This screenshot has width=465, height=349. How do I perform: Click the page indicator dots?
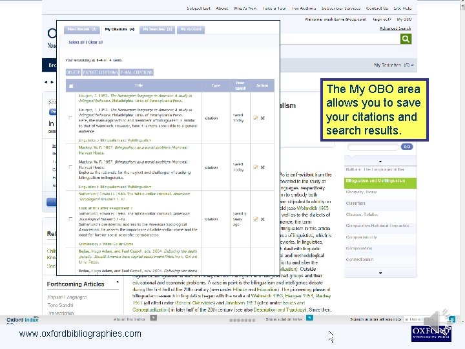[242, 320]
